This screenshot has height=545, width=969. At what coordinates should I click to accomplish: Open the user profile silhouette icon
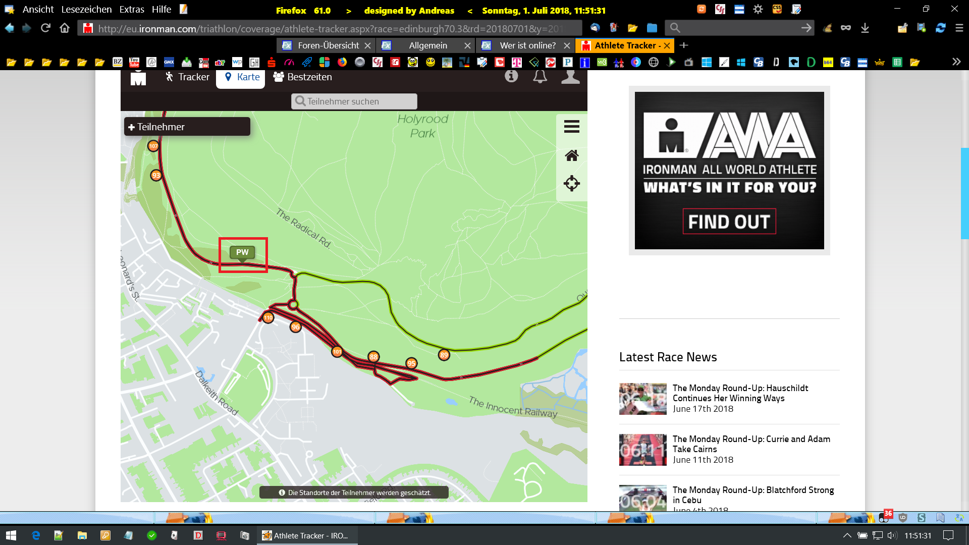570,77
